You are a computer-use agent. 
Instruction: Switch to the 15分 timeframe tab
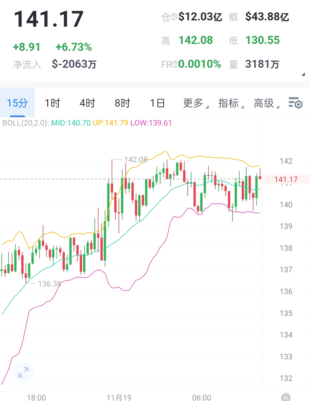click(17, 103)
